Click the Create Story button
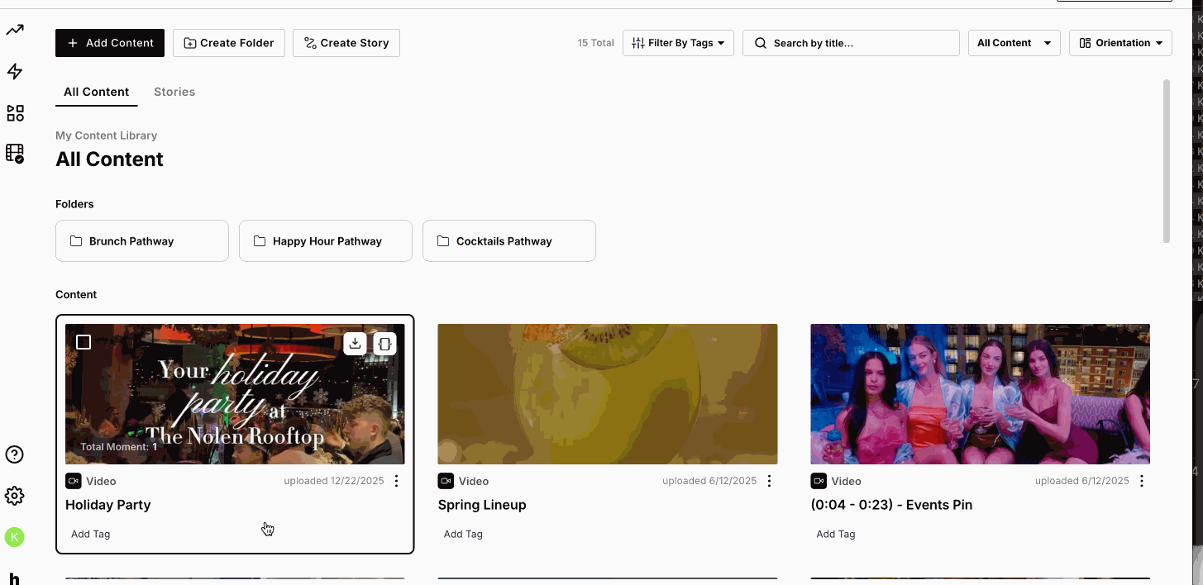 [346, 43]
